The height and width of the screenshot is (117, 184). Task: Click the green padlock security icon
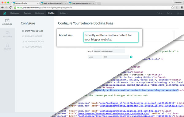[x=15, y=7]
